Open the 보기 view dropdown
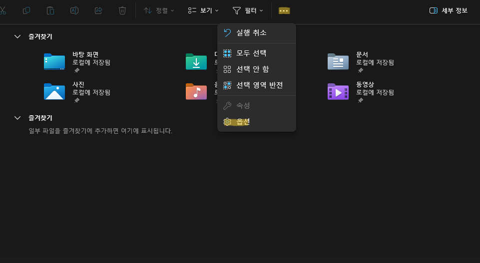The image size is (480, 263). coord(203,10)
